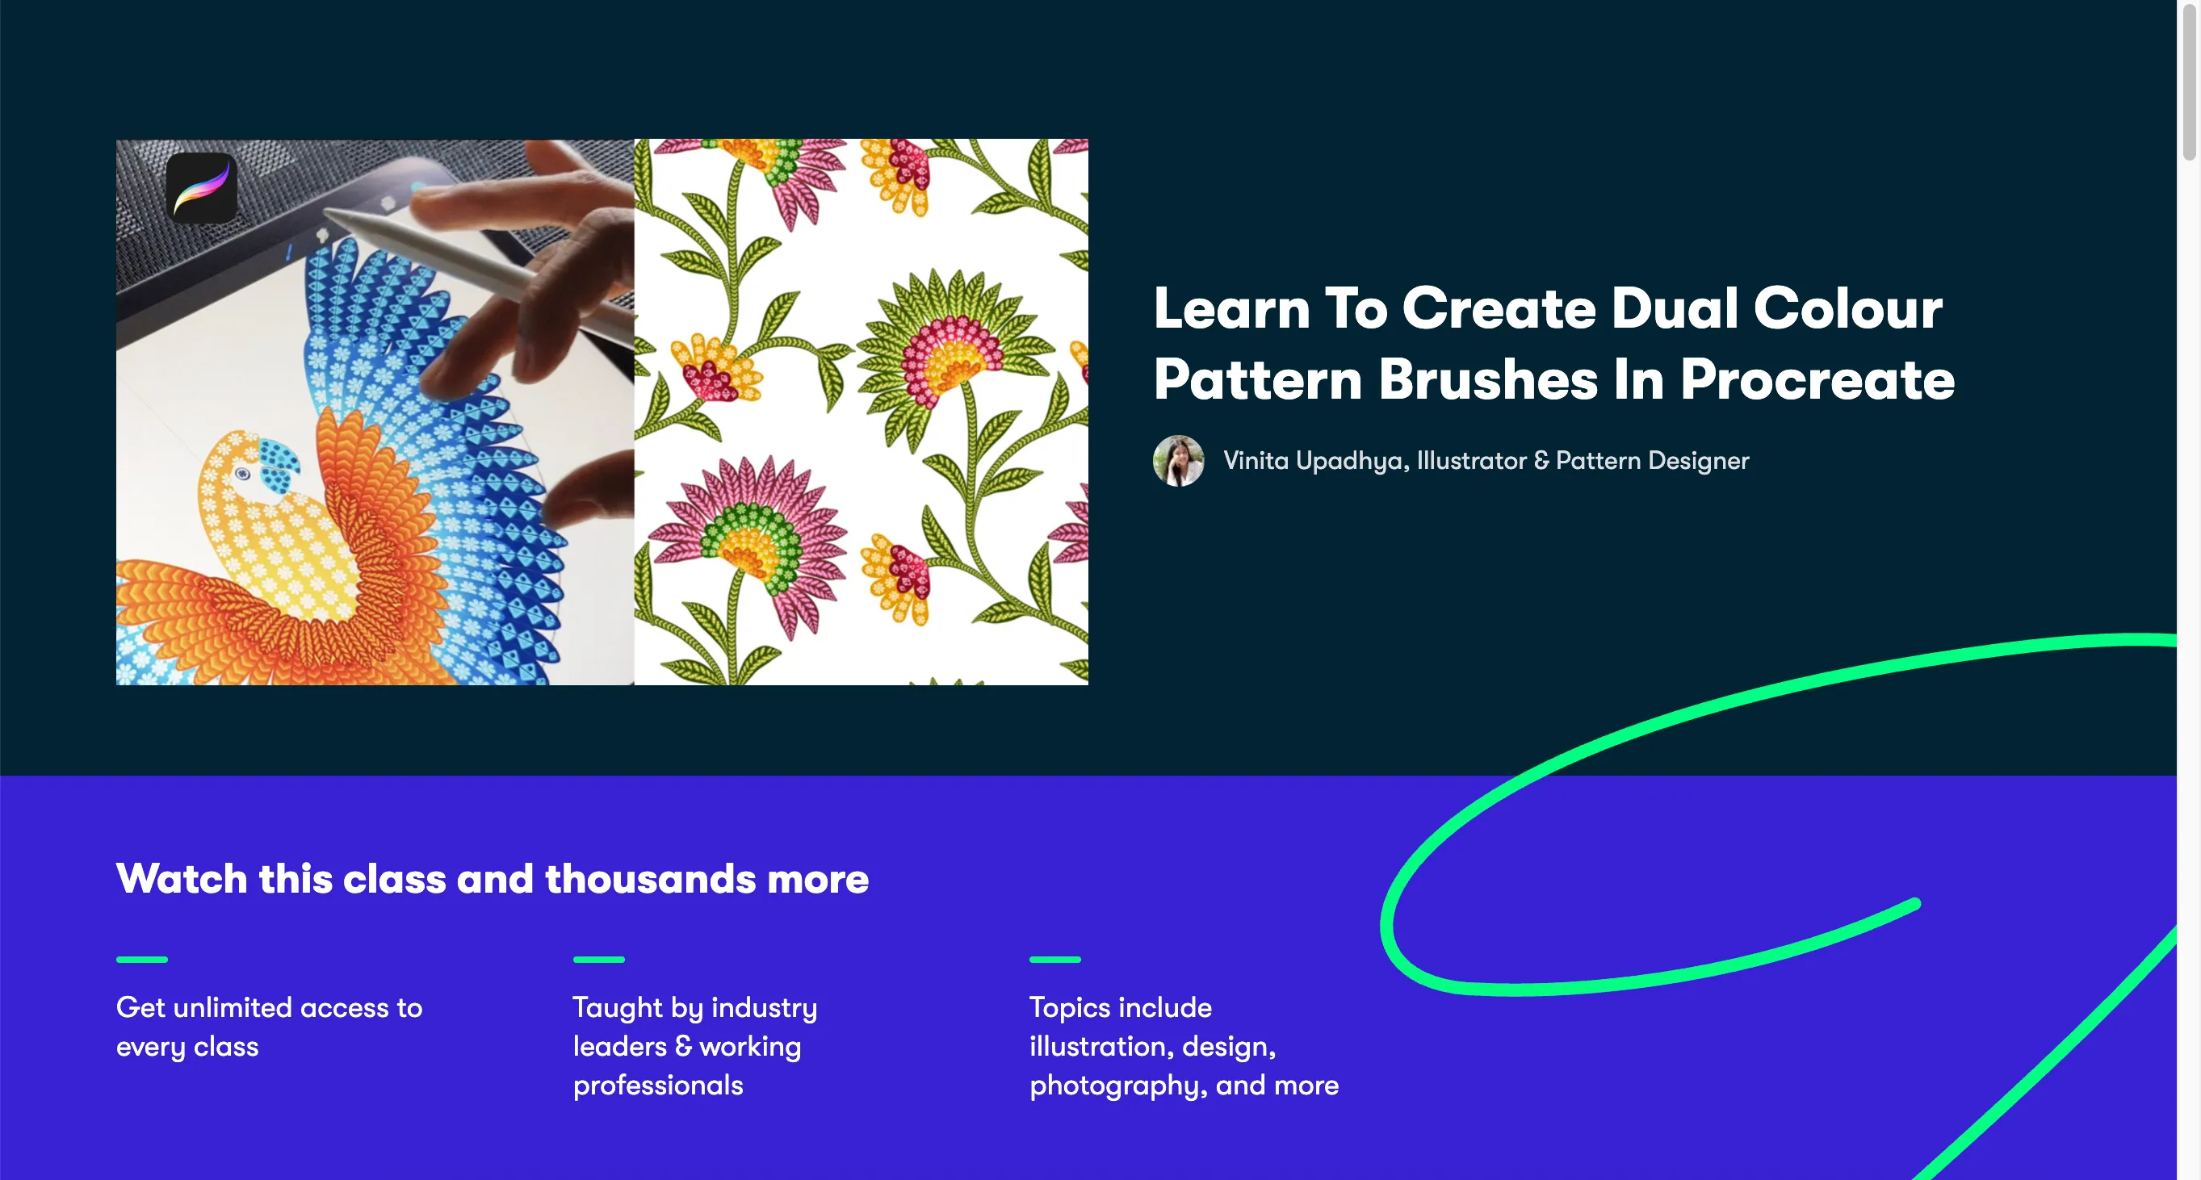The image size is (2201, 1180).
Task: Click the Procreate app icon on thumbnail
Action: tap(202, 188)
